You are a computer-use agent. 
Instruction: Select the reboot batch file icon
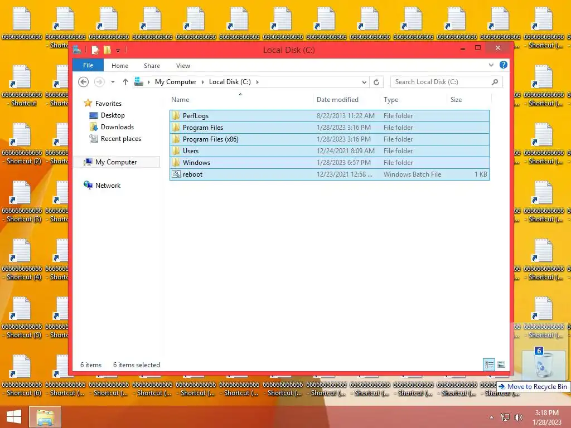[176, 174]
